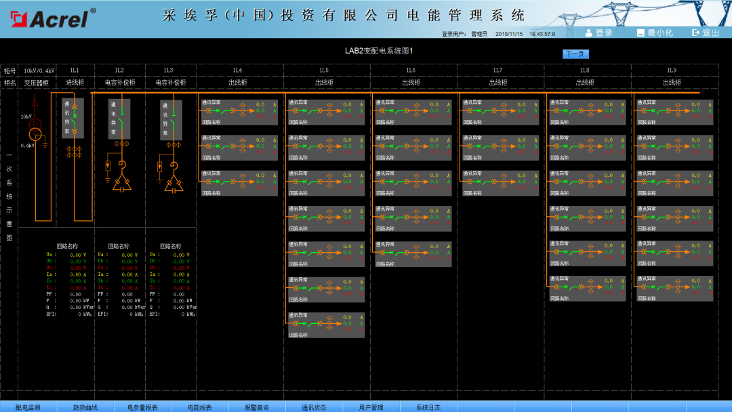732x412 pixels.
Task: Switch to the 通讯状态 tab
Action: (315, 407)
